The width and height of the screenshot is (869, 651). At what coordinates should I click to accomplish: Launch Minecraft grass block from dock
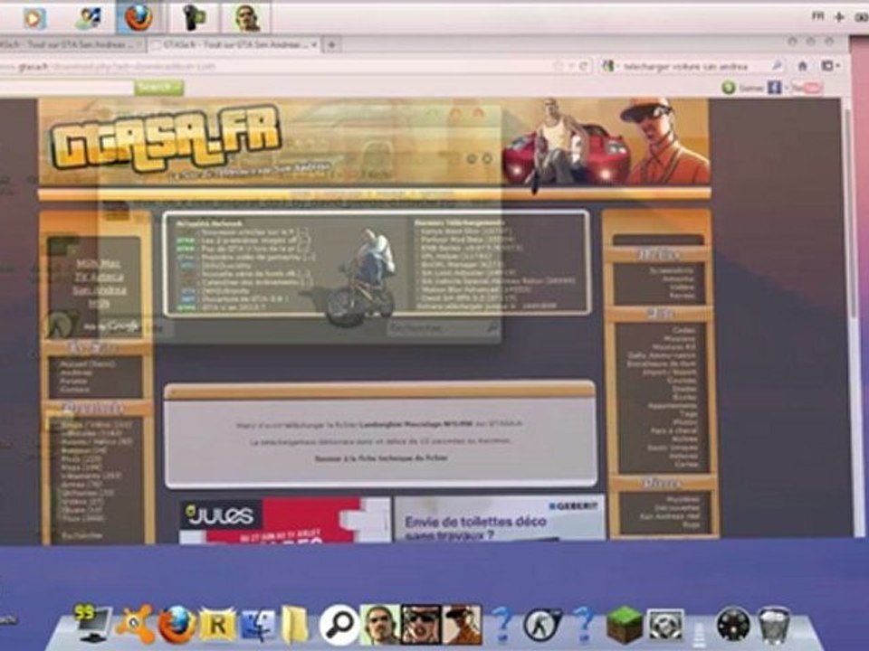pos(625,625)
